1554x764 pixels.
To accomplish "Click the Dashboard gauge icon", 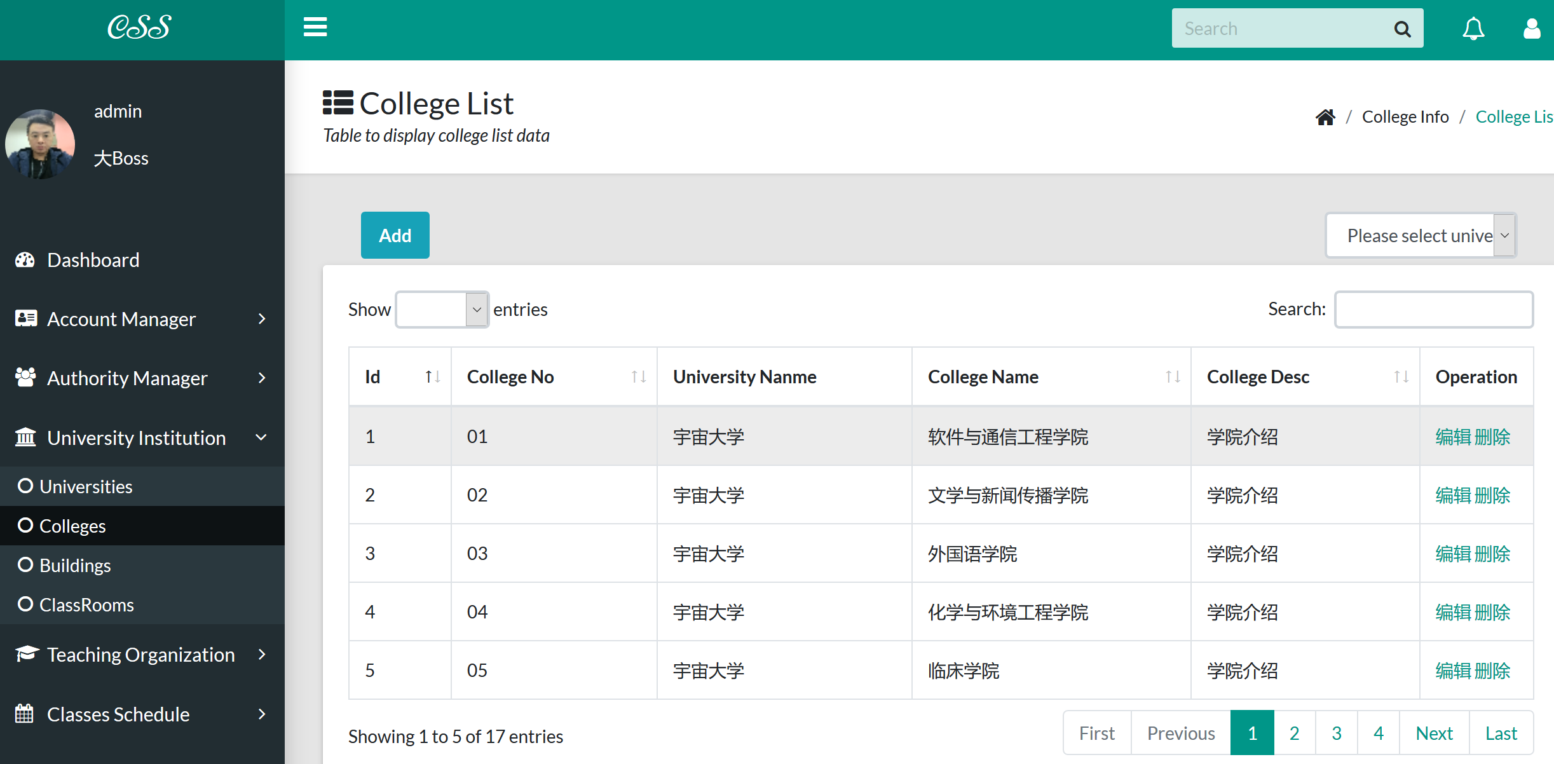I will tap(25, 260).
